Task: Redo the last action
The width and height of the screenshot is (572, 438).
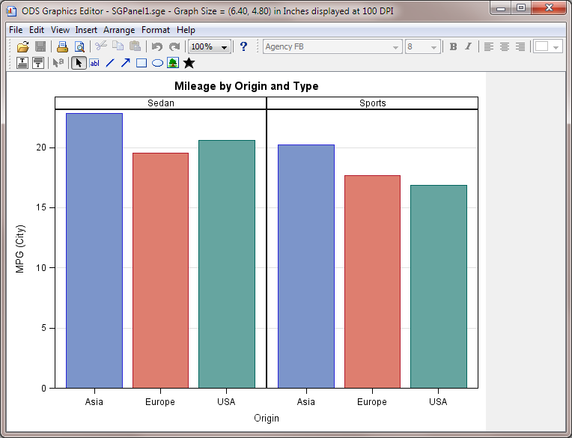Action: [x=174, y=46]
